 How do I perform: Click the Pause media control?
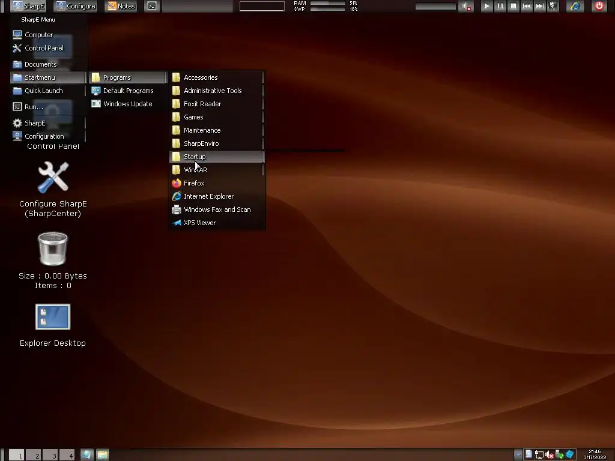click(x=500, y=6)
